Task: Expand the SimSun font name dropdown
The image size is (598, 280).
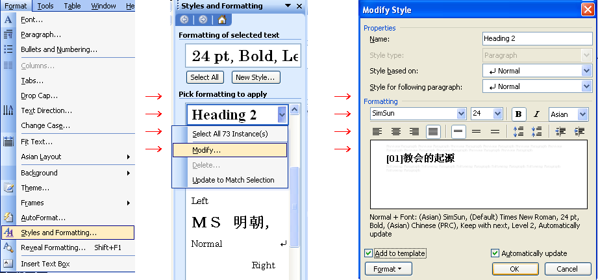Action: coord(461,114)
